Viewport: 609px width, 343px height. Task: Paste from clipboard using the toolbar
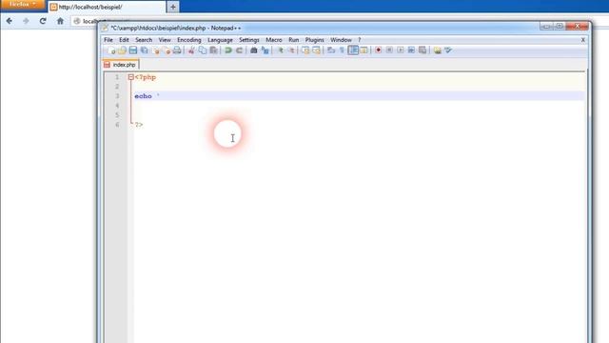point(213,50)
